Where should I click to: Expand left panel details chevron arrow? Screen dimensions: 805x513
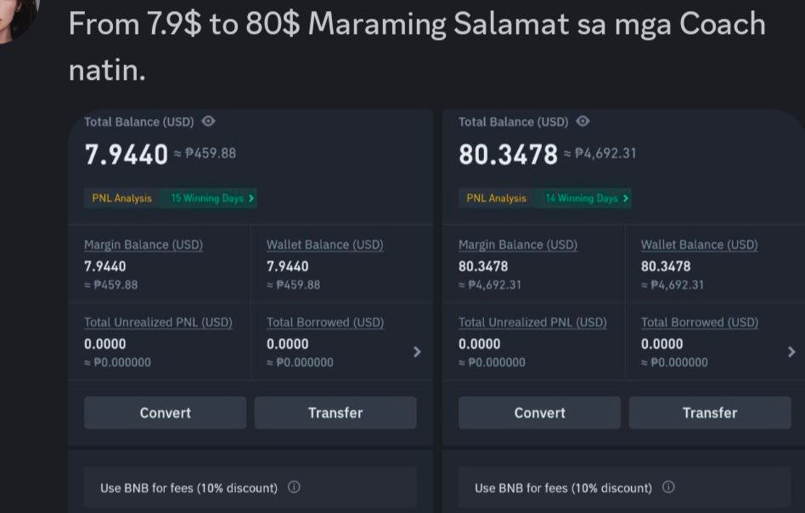click(417, 352)
